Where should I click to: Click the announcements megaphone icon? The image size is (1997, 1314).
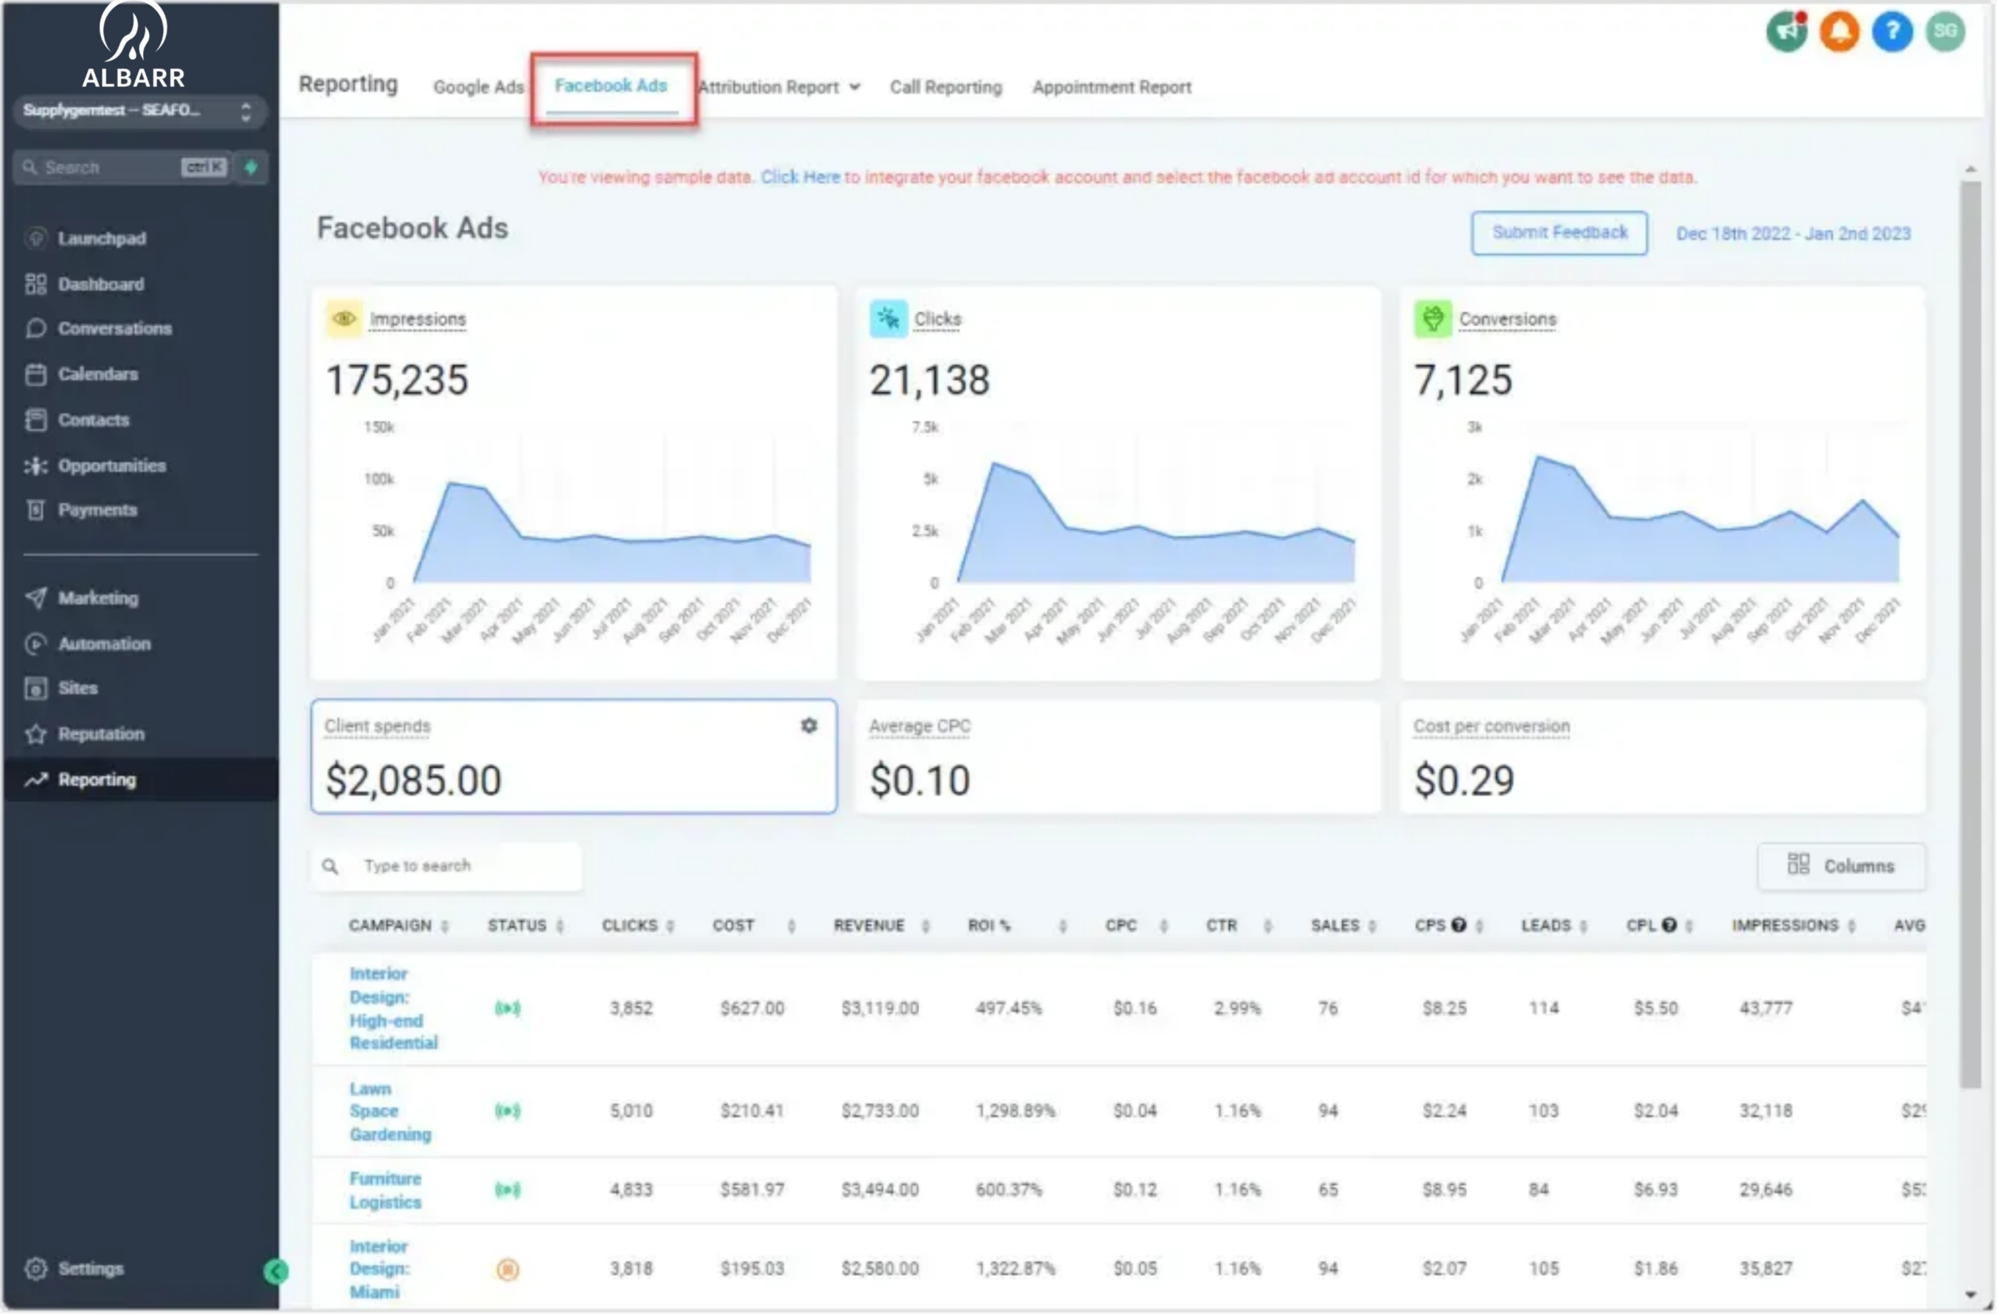[1787, 32]
